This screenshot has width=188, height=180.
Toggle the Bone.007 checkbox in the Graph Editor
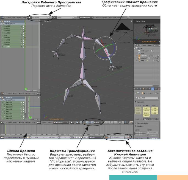(x=4, y=107)
